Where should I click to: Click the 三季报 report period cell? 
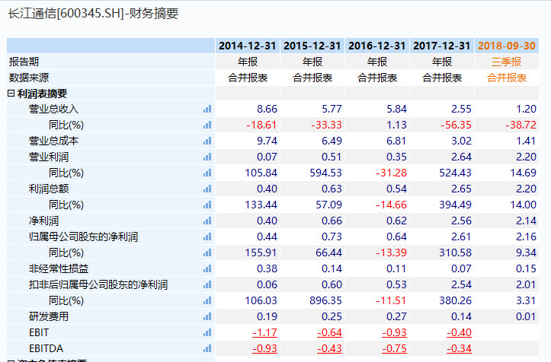click(506, 62)
